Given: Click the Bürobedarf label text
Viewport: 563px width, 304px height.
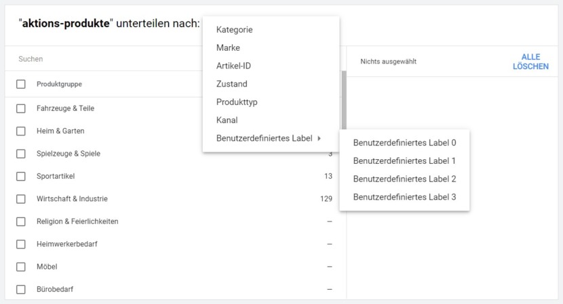Looking at the screenshot, I should [x=54, y=289].
